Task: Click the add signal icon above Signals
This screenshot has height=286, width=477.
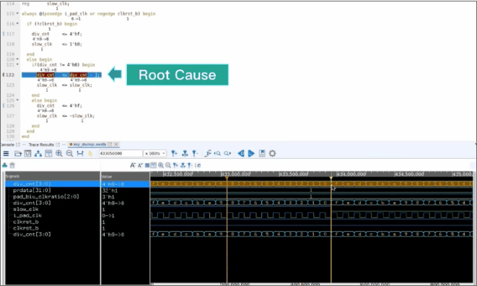Action: click(4, 165)
